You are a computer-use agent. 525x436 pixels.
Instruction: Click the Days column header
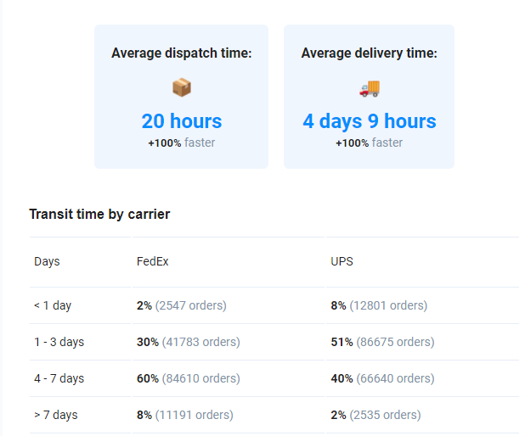[47, 261]
